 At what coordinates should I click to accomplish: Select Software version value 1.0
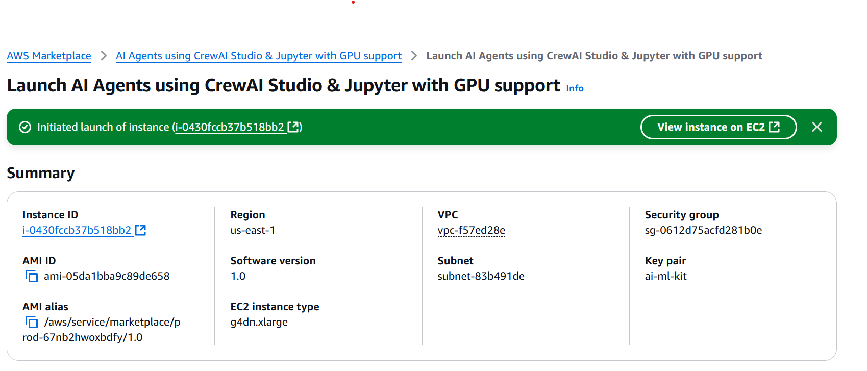238,276
